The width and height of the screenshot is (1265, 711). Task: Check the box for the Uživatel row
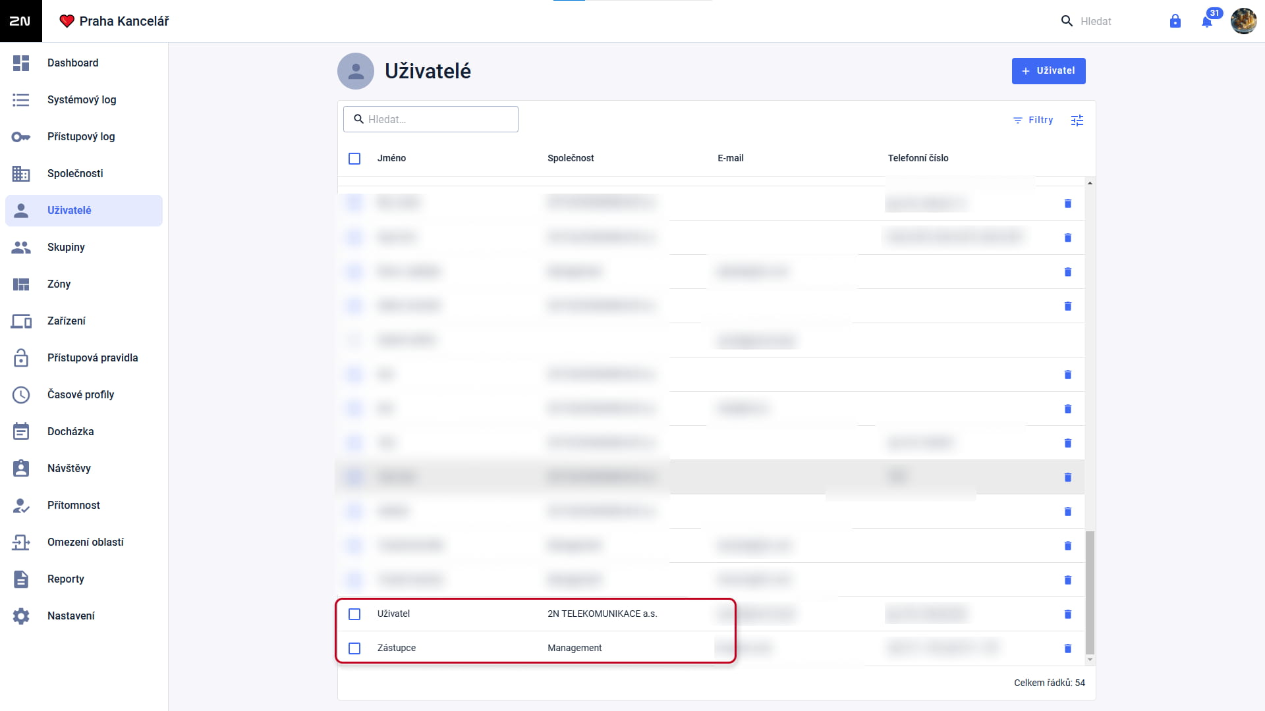point(354,614)
